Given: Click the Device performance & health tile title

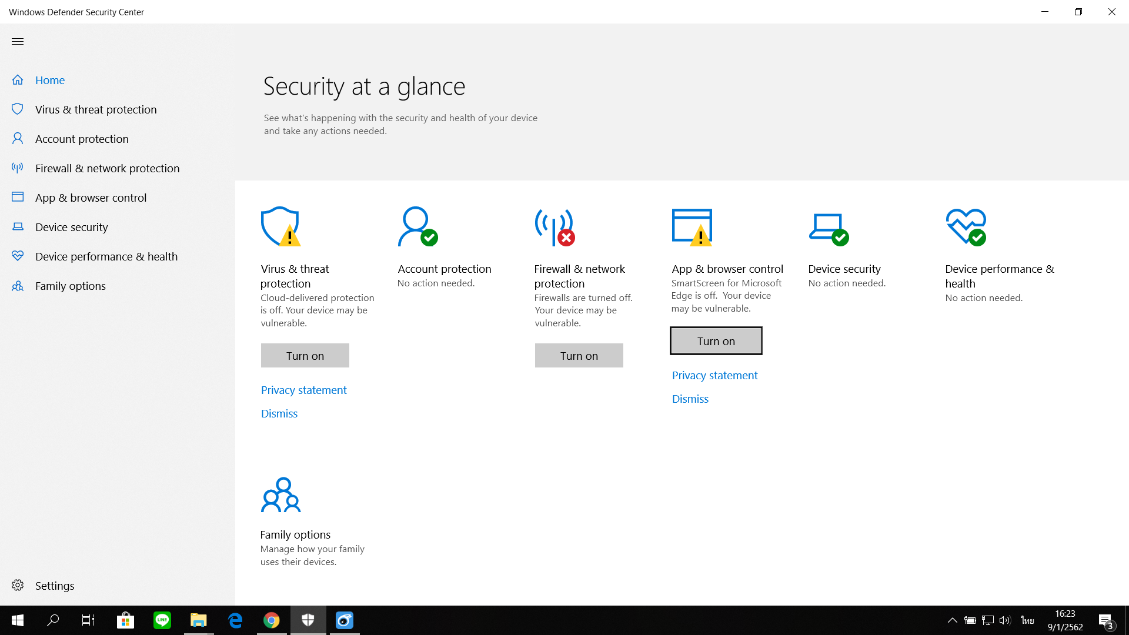Looking at the screenshot, I should [x=1000, y=276].
